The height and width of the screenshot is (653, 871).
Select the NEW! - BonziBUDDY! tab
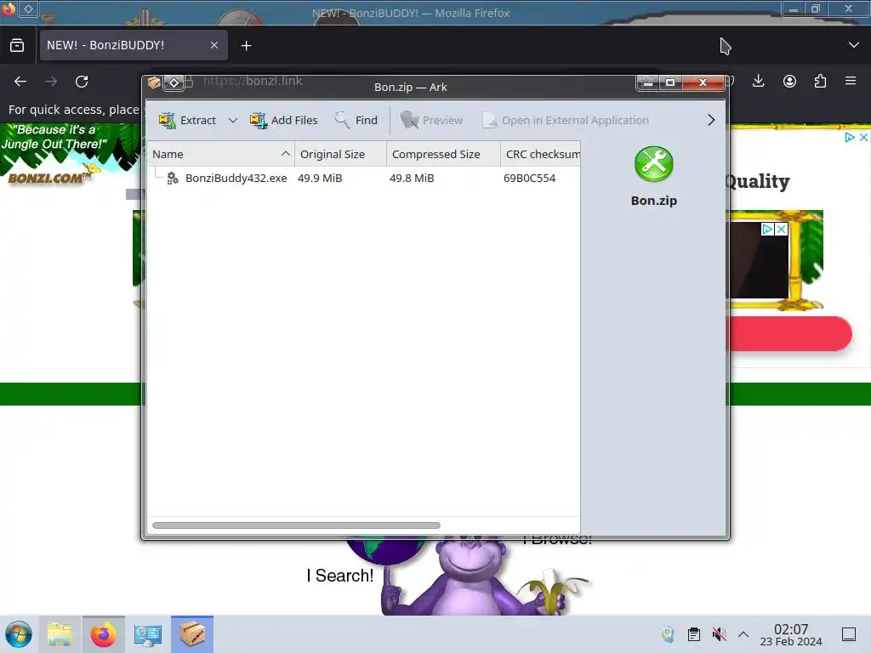click(134, 46)
